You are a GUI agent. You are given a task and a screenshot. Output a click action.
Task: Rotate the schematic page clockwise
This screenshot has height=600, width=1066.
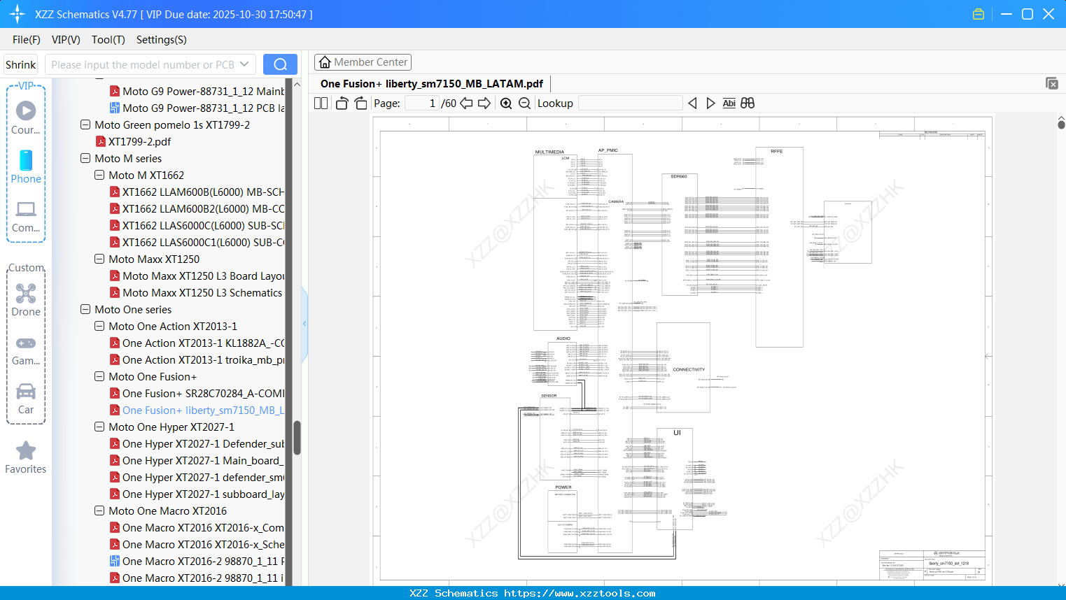[x=360, y=103]
